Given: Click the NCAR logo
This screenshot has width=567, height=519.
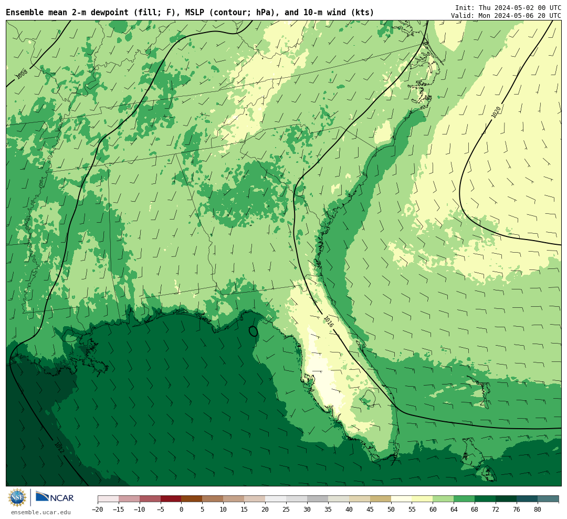Looking at the screenshot, I should point(55,496).
